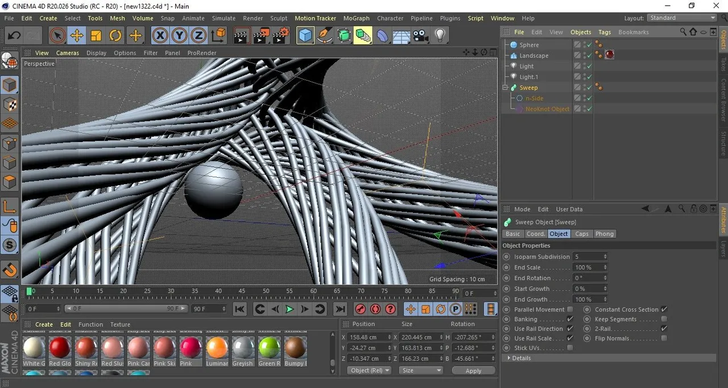Click the End Rotation stepper arrows

click(x=605, y=278)
